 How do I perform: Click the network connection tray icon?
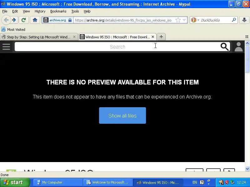tap(232, 182)
